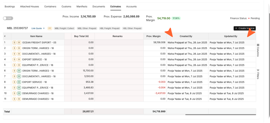270x123 pixels.
Task: Click B badge on row 2 ORIGIN TERM charges
Action: coord(19,48)
